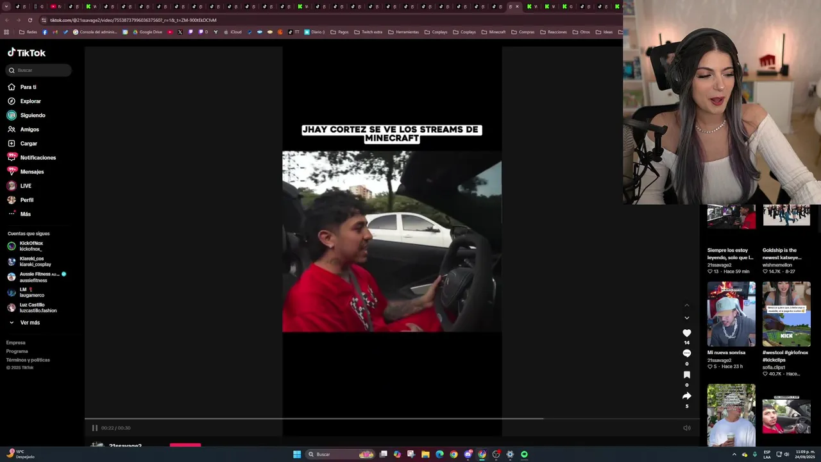821x462 pixels.
Task: Open the Pagos bookmark folder
Action: coord(339,32)
